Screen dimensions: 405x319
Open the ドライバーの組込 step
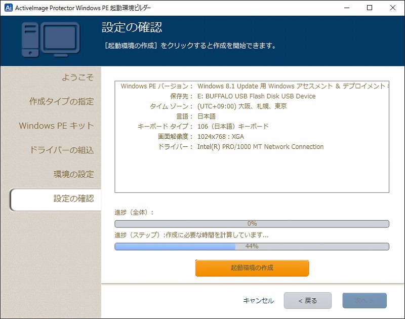click(x=61, y=150)
